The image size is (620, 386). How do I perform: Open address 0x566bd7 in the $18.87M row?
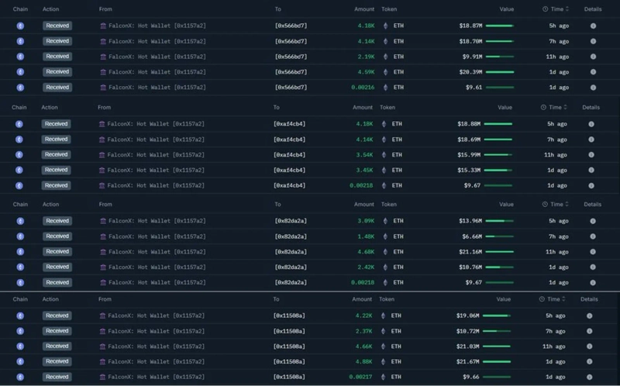tap(291, 26)
